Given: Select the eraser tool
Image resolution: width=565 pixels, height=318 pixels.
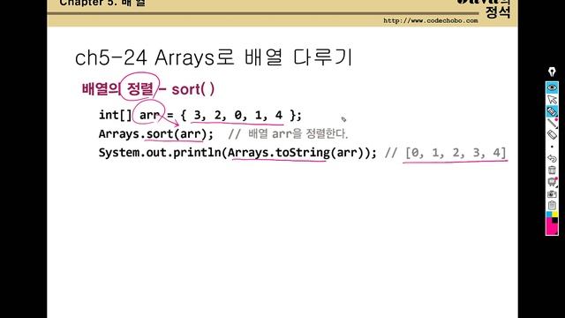Looking at the screenshot, I should [552, 135].
